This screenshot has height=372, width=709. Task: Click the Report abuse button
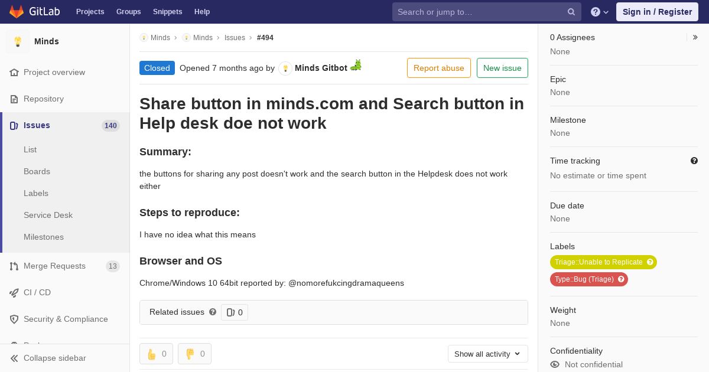[439, 68]
